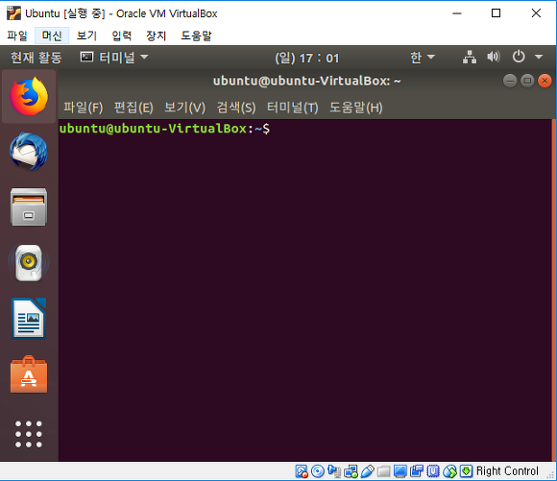
Task: Click the power icon in top bar
Action: pyautogui.click(x=519, y=57)
